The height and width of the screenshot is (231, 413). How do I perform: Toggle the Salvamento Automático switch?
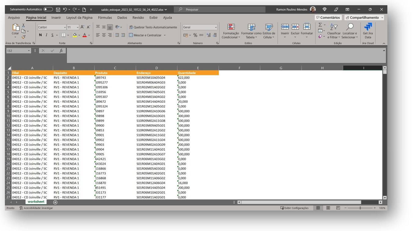(48, 9)
